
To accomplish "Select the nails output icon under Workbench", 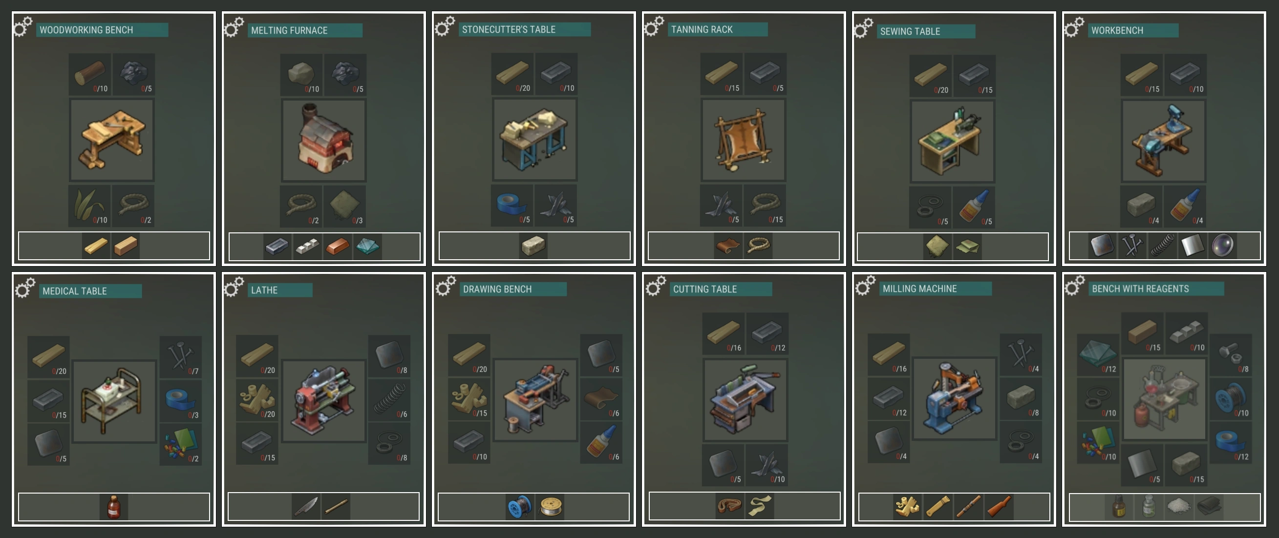I will click(x=1132, y=246).
